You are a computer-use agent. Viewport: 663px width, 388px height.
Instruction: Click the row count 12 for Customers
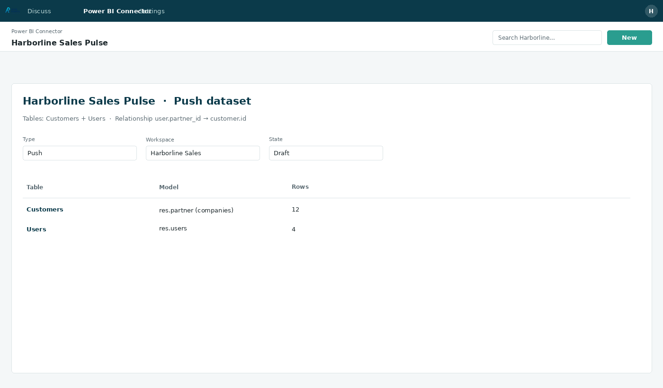296,210
